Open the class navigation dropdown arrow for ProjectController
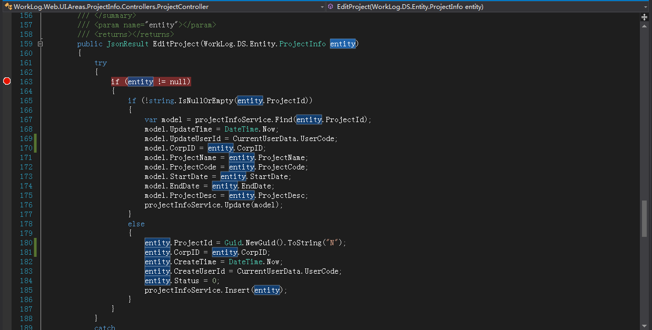652x330 pixels. click(x=321, y=7)
